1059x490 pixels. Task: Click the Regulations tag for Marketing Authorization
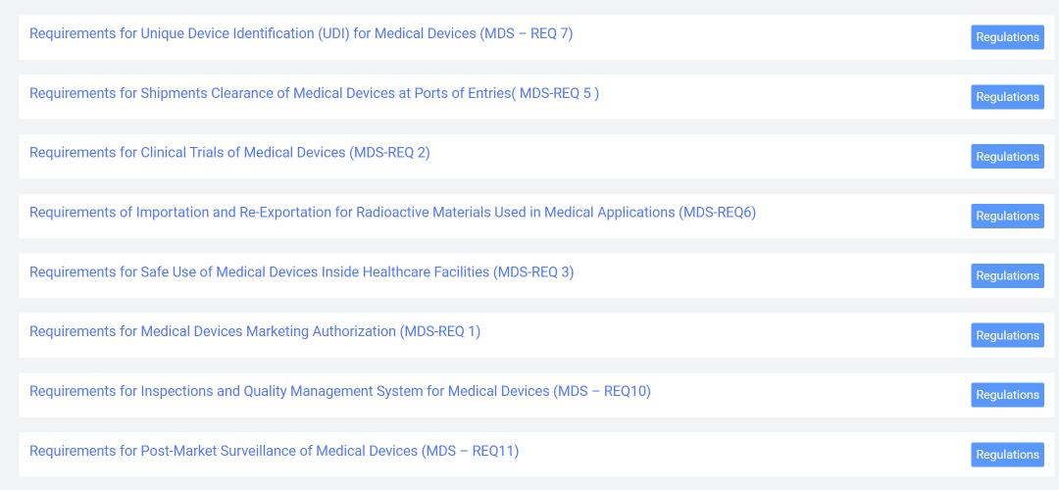pyautogui.click(x=1007, y=336)
